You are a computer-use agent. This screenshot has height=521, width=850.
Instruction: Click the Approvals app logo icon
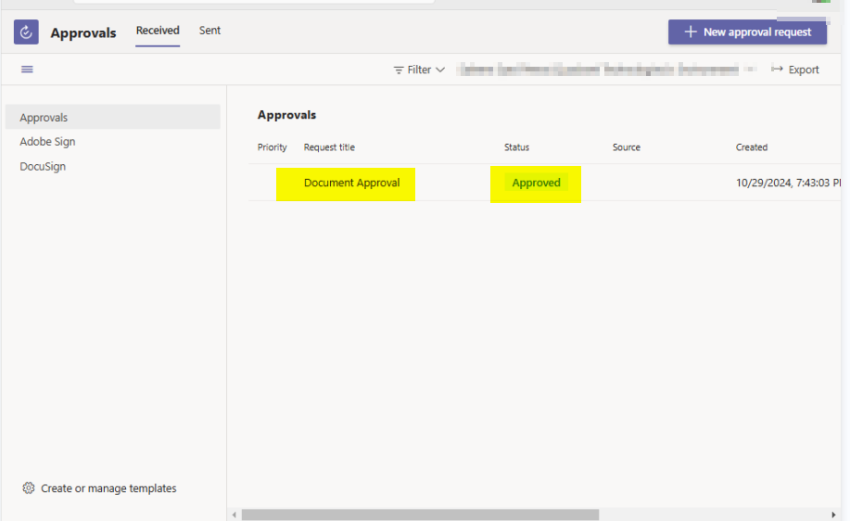point(26,32)
